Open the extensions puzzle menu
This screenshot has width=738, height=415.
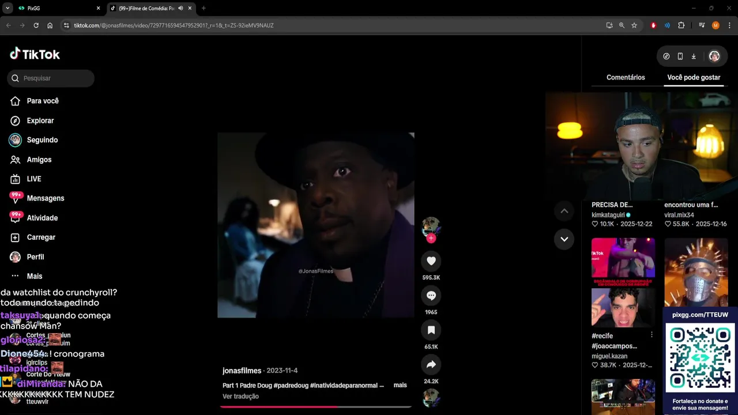tap(681, 25)
